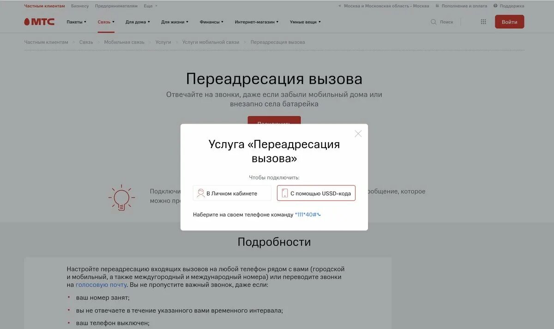Expand the Пакеты menu
Viewport: 554px width, 329px height.
(x=77, y=22)
